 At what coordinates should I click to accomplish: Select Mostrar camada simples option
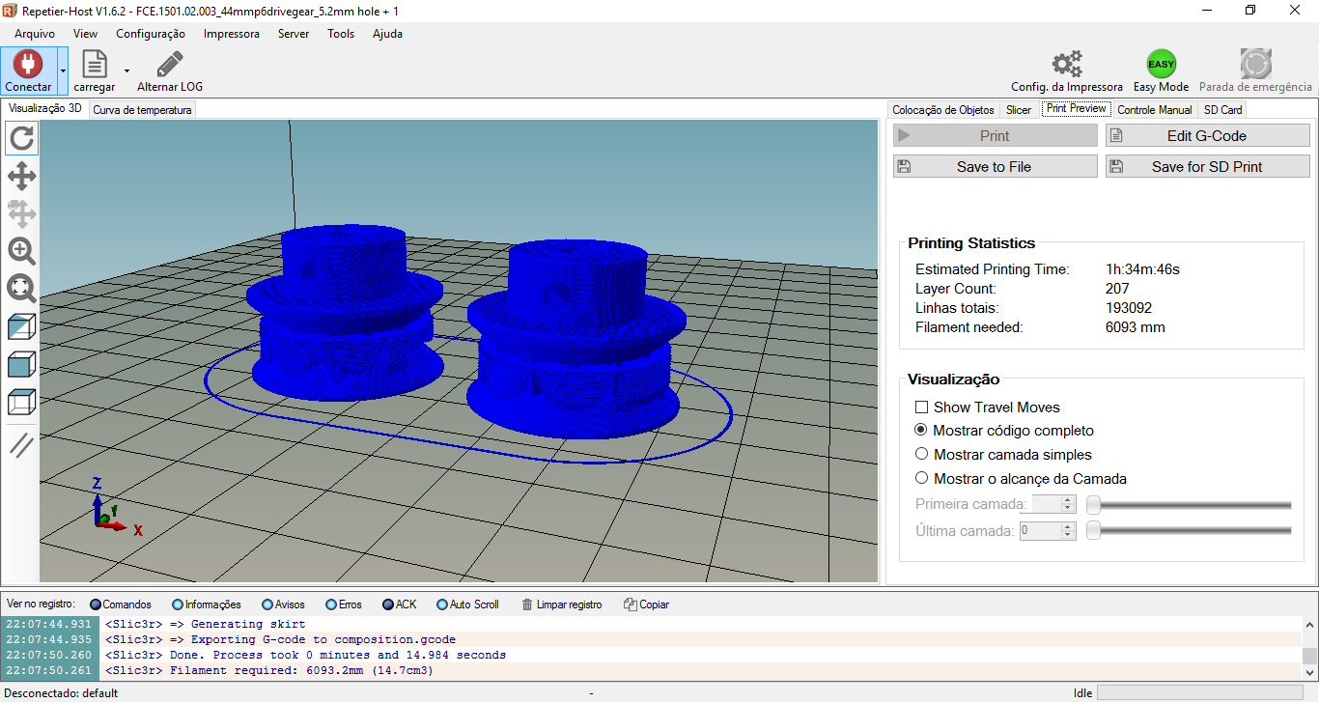coord(921,454)
